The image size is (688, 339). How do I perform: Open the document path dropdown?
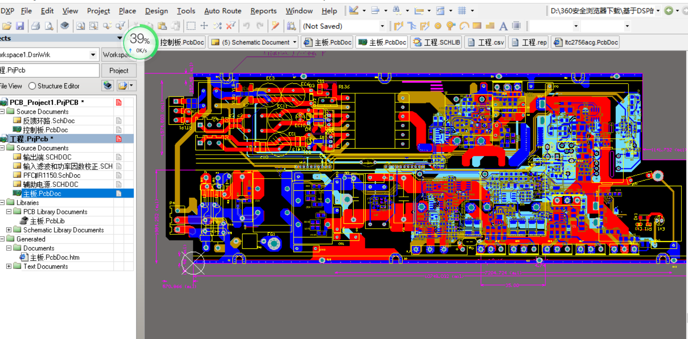[x=658, y=11]
